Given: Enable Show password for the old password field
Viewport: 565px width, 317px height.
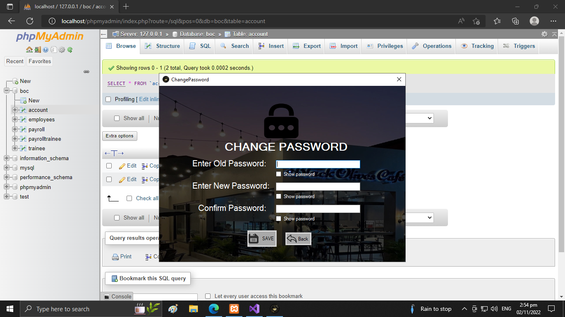Looking at the screenshot, I should (x=278, y=174).
